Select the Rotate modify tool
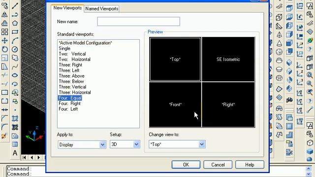The image size is (315, 177). click(4, 49)
